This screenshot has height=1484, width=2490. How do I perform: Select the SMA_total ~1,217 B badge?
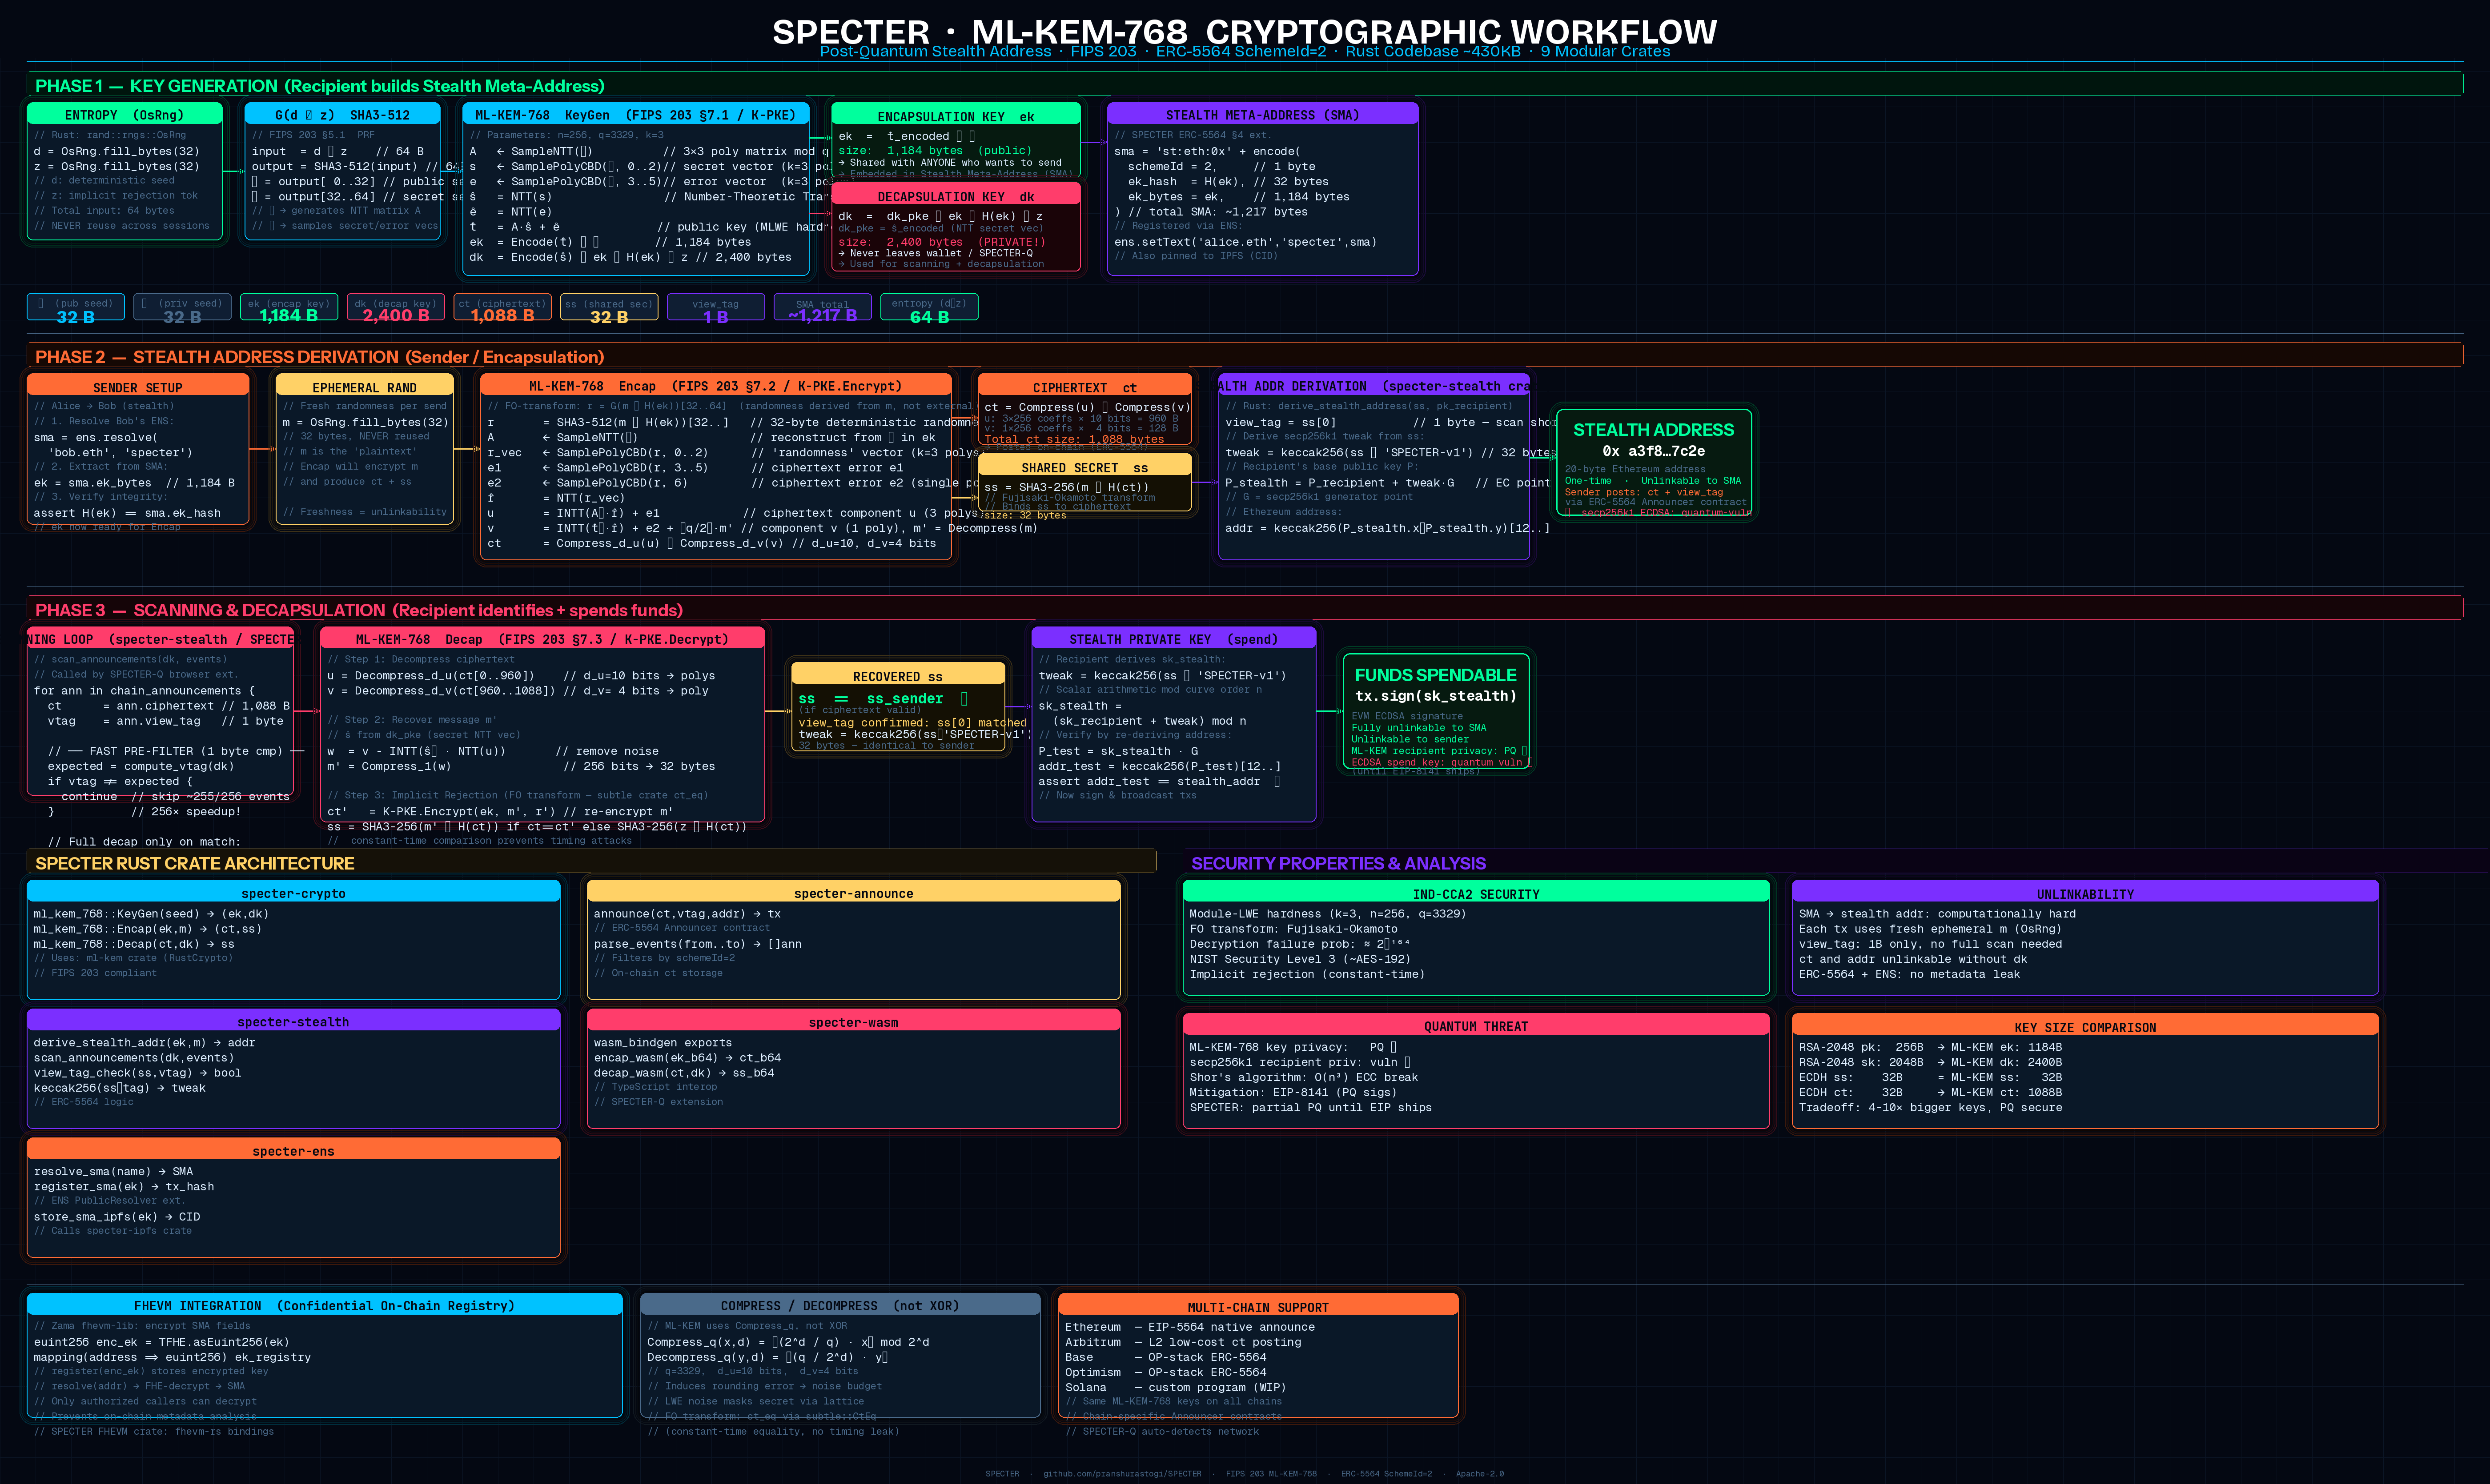[823, 308]
